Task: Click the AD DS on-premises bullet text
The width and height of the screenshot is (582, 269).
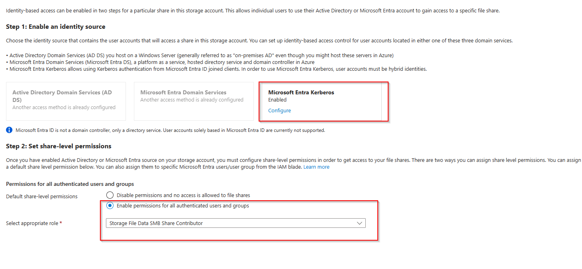Action: [x=200, y=55]
